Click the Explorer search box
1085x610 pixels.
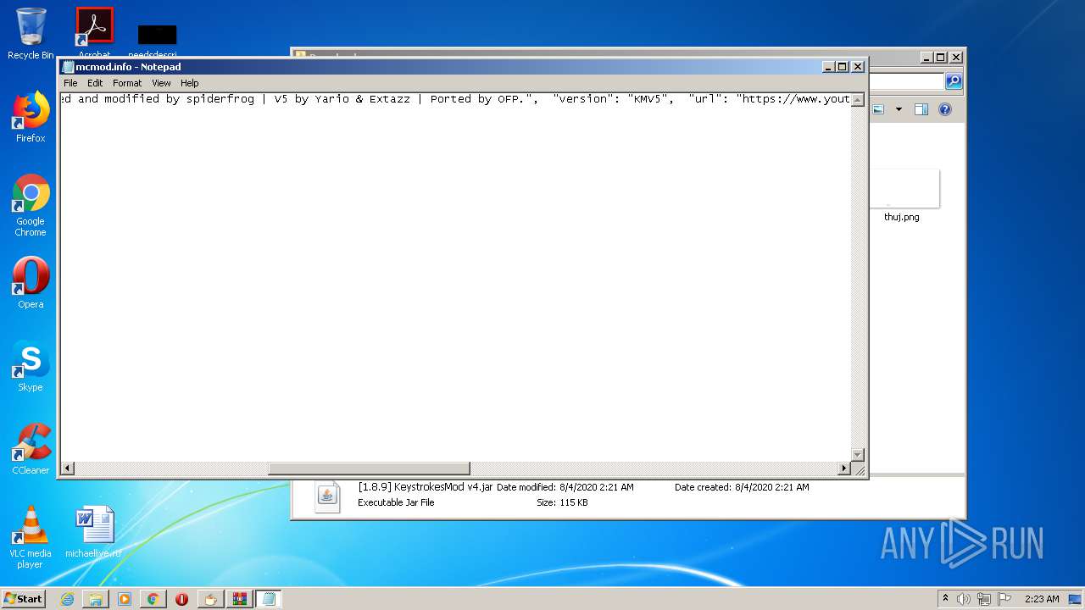pos(906,81)
